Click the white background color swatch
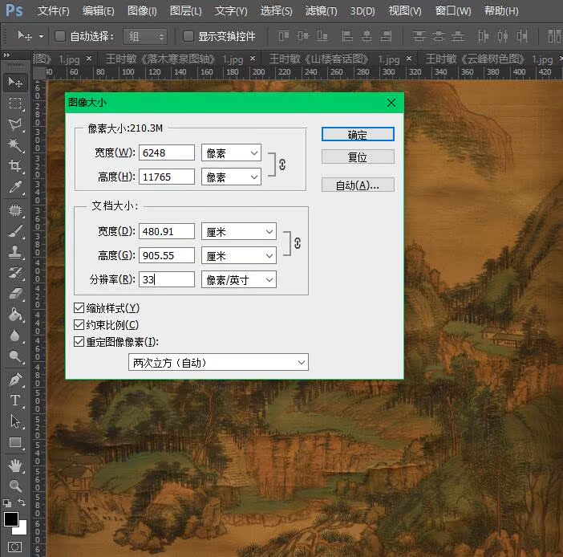This screenshot has width=563, height=557. click(22, 529)
